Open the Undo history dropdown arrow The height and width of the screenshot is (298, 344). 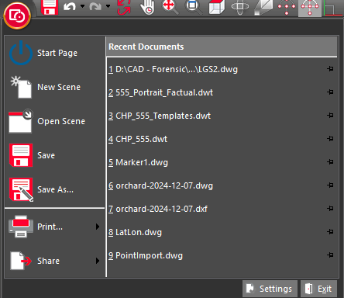pyautogui.click(x=82, y=6)
